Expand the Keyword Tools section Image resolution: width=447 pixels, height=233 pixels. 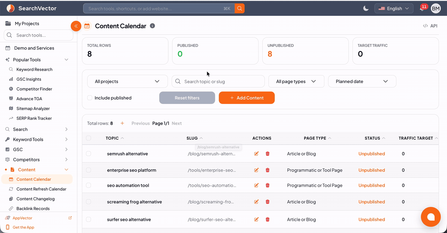click(37, 139)
